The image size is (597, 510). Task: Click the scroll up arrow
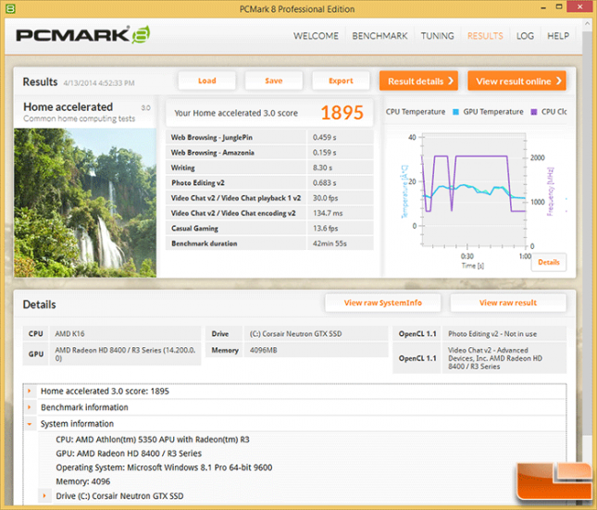(x=586, y=24)
